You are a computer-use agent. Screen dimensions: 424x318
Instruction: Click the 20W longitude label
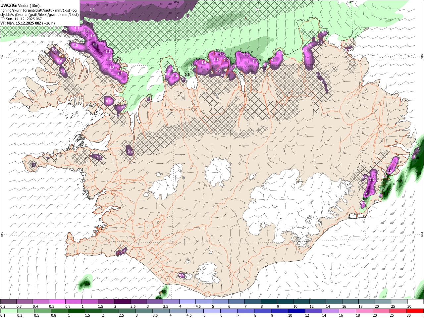[176, 2]
